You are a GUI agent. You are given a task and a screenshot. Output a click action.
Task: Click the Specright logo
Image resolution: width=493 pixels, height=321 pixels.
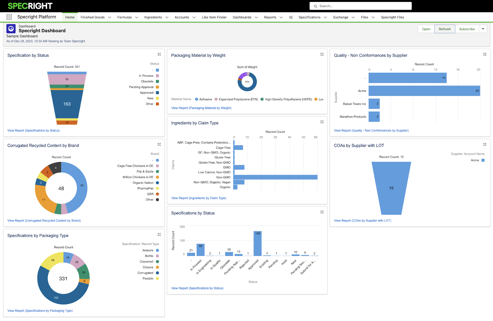click(30, 6)
